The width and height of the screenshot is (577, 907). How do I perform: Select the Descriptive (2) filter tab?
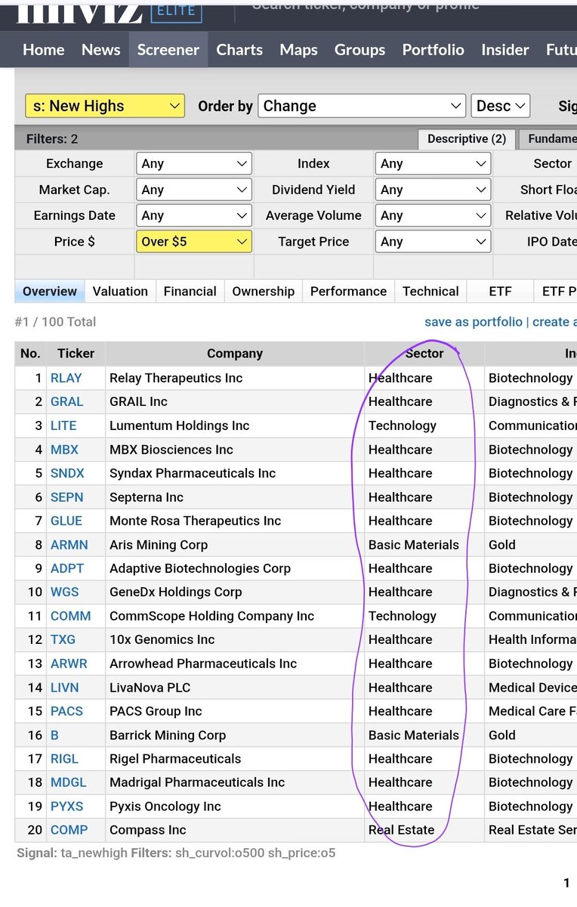click(467, 139)
